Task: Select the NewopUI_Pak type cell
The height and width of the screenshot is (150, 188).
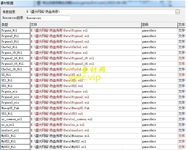Action: [x=15, y=108]
